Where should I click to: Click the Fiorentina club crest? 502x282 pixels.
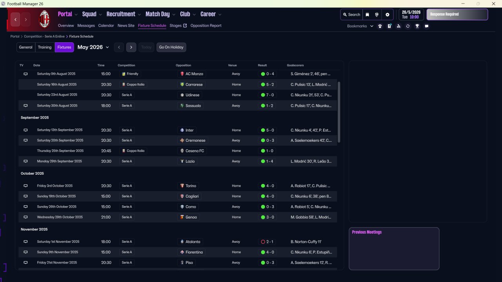coord(182,252)
